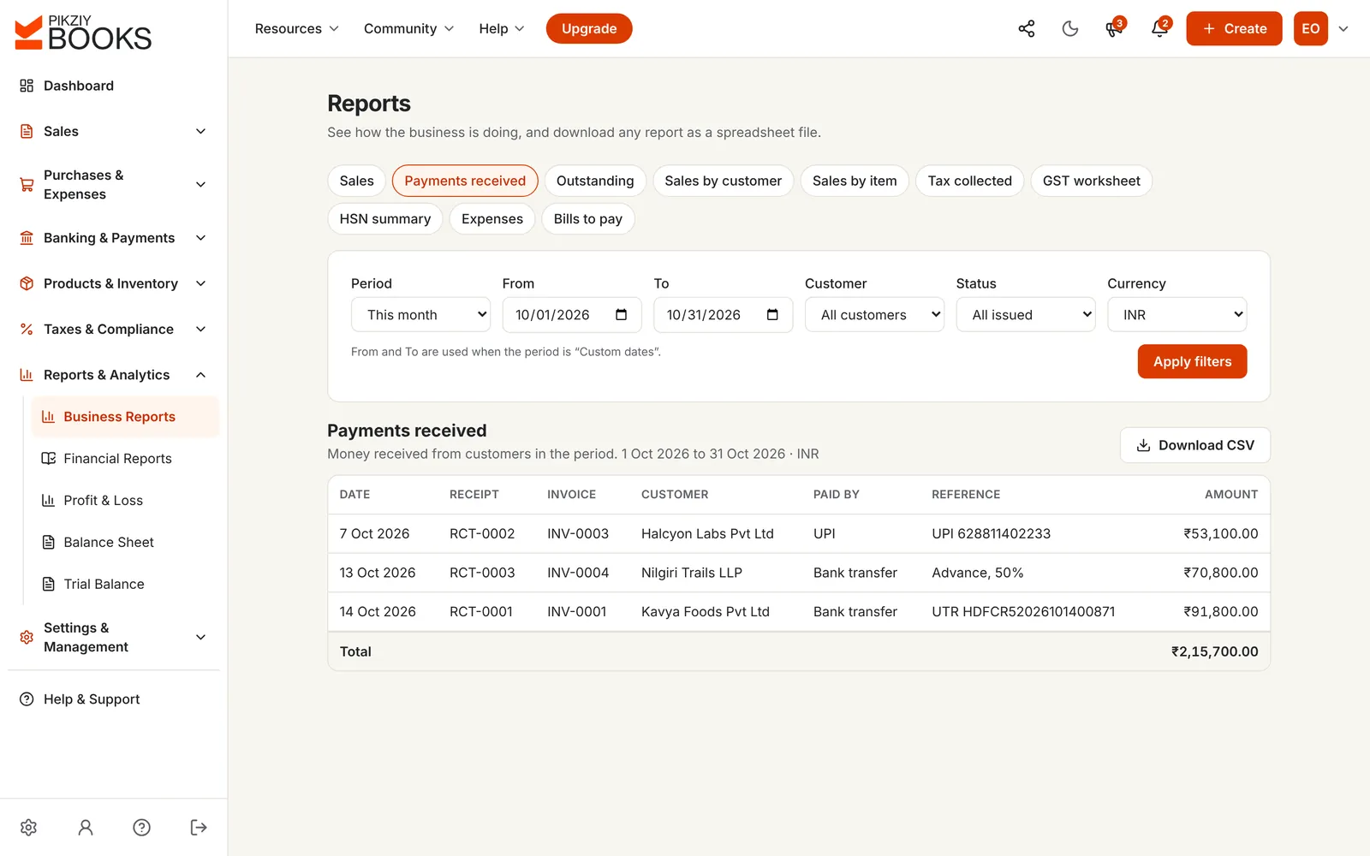Switch to the Outstanding report tab
The height and width of the screenshot is (856, 1370).
pyautogui.click(x=595, y=181)
